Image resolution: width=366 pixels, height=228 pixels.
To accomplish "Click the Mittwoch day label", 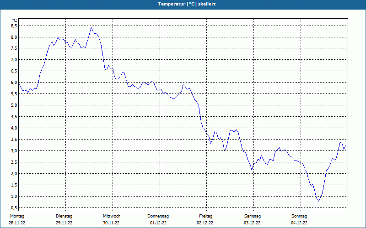I will point(112,216).
